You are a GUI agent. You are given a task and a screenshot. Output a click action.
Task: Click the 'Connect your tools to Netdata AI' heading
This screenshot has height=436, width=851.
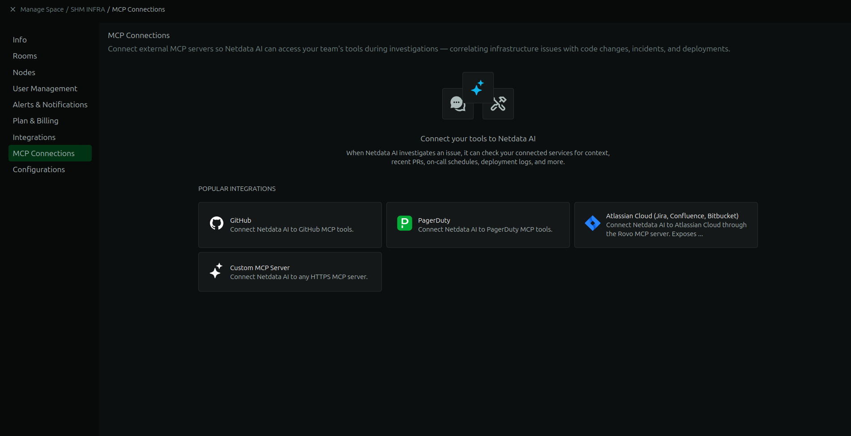click(x=478, y=139)
